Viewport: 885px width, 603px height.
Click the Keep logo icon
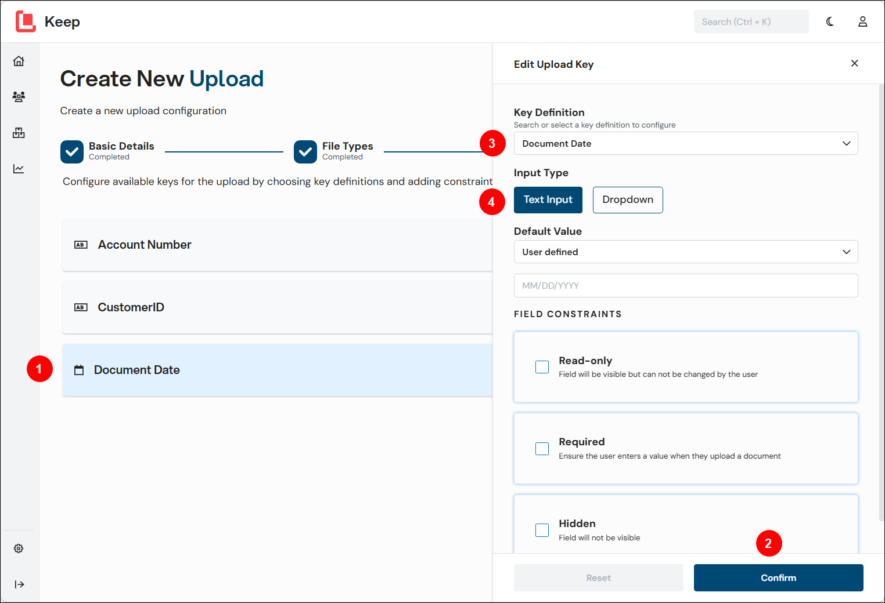[26, 21]
